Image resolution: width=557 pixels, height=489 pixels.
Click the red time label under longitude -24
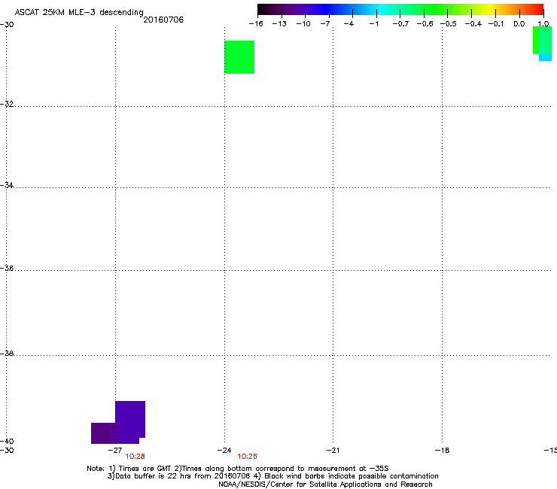pos(247,457)
